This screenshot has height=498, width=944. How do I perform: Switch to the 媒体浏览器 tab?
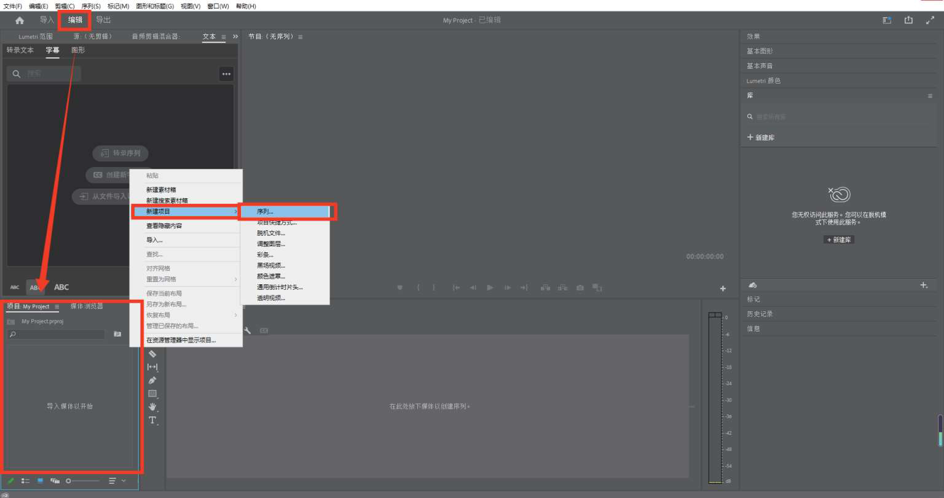pyautogui.click(x=87, y=306)
